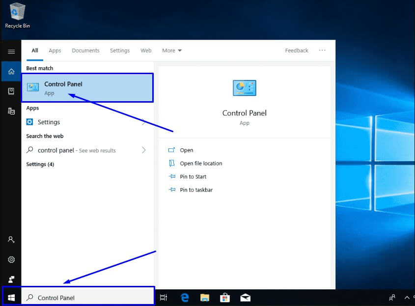This screenshot has height=306, width=415.
Task: Click the Control Panel search input field
Action: coord(88,298)
